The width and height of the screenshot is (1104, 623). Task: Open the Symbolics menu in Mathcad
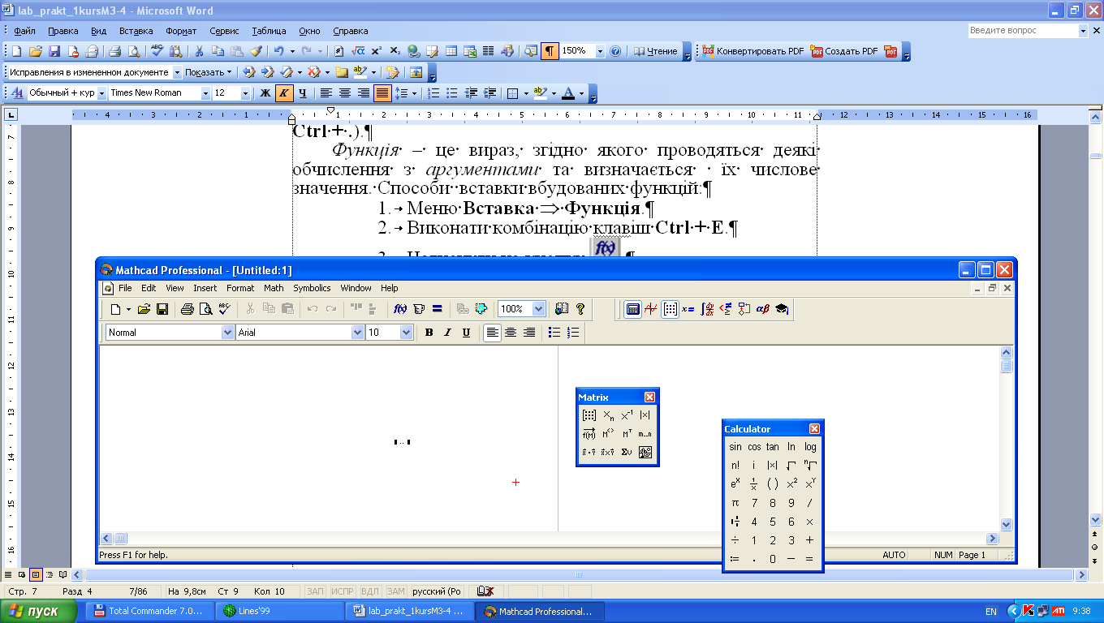click(312, 288)
